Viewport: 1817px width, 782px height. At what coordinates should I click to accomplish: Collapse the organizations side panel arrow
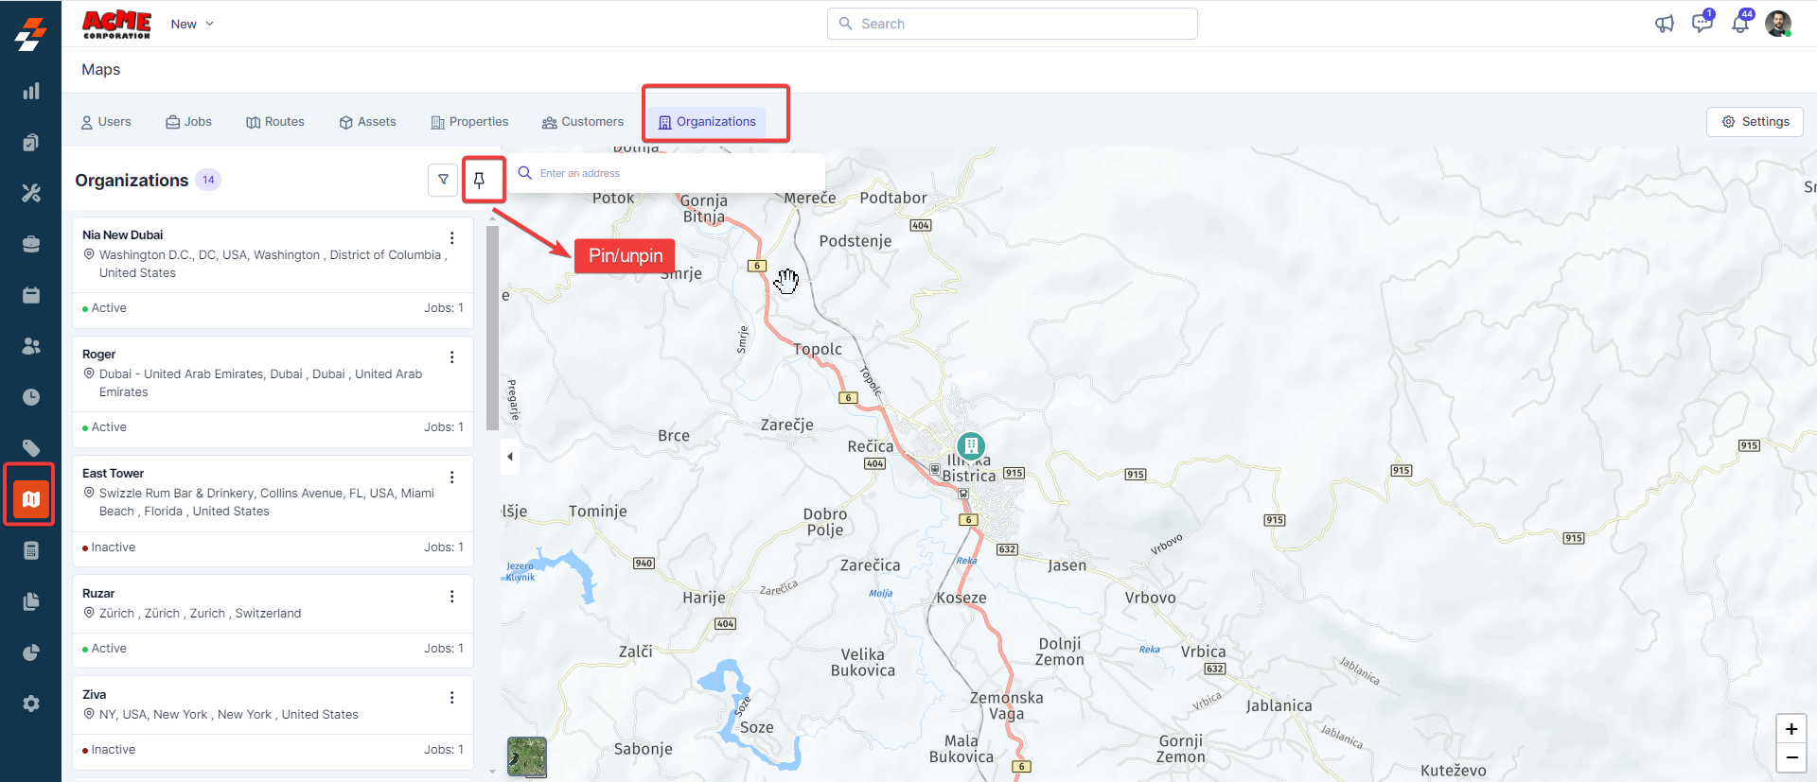(510, 457)
